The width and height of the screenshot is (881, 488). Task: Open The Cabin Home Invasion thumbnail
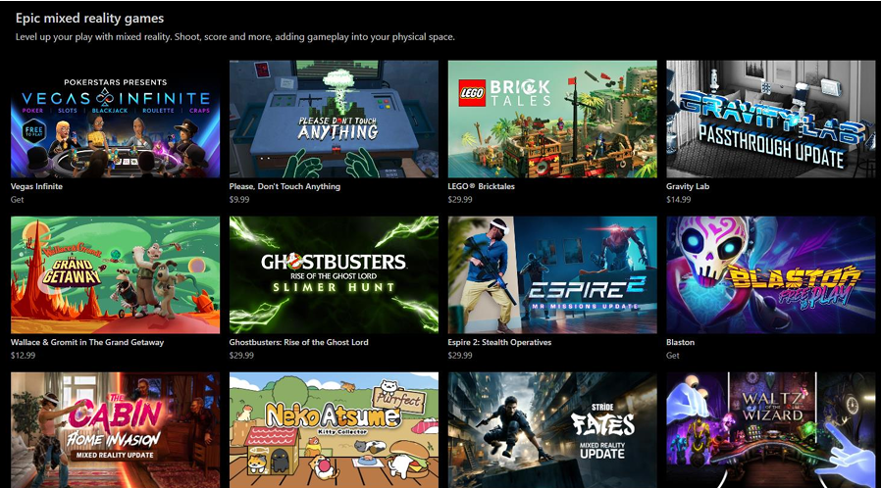[115, 430]
